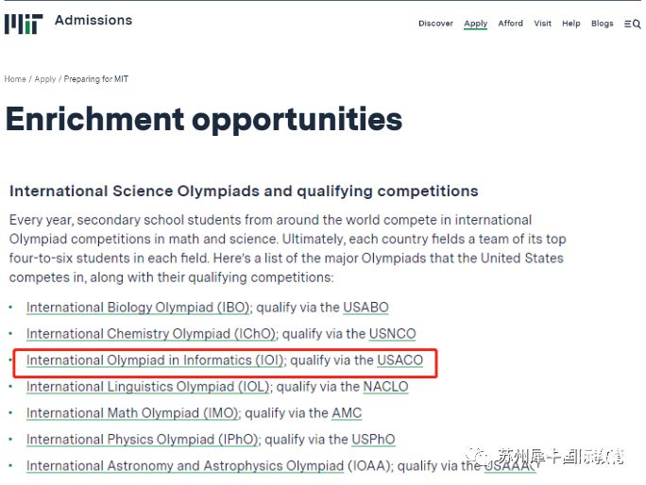Screen dimensions: 646x485
Task: Click the NACLO link
Action: [x=385, y=387]
